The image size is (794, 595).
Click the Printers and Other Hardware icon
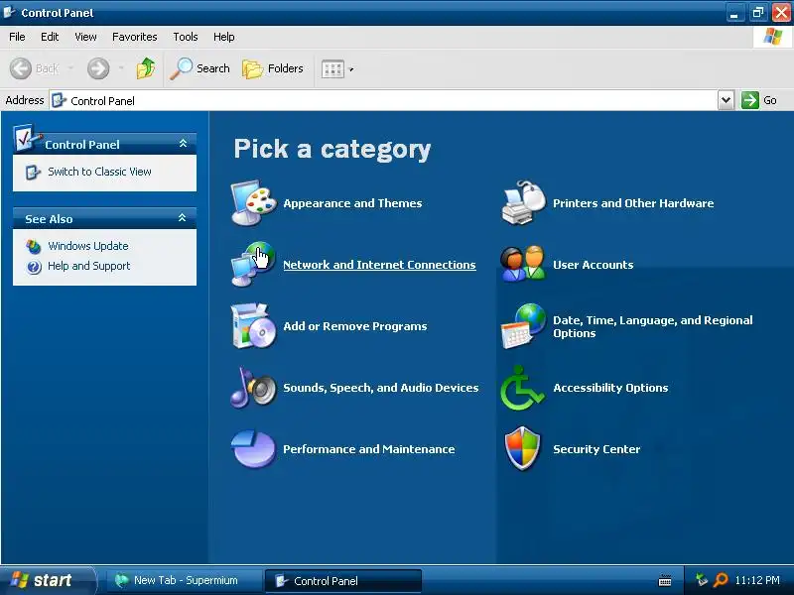[x=524, y=203]
